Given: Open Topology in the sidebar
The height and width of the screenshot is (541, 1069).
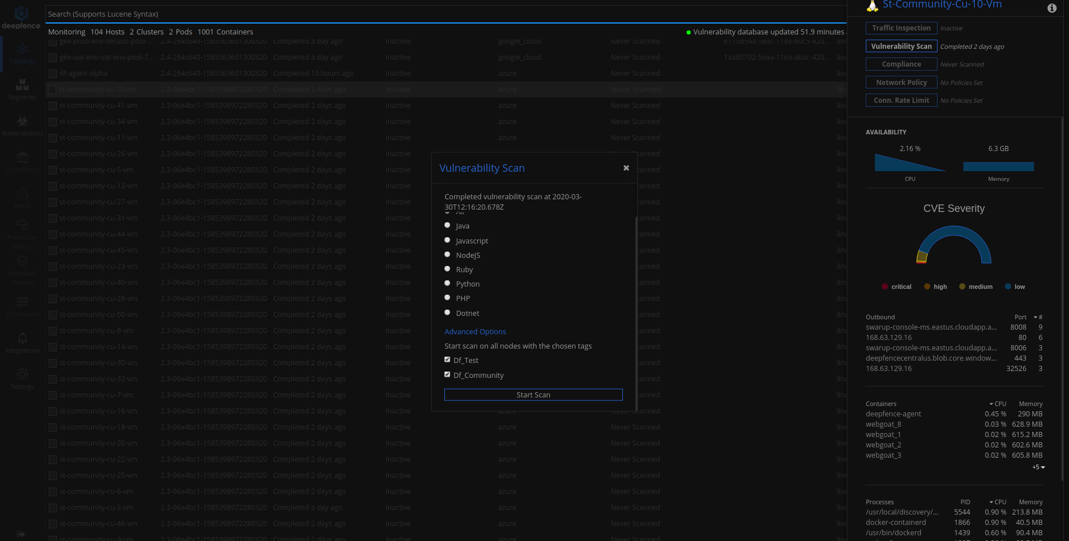Looking at the screenshot, I should click(22, 54).
